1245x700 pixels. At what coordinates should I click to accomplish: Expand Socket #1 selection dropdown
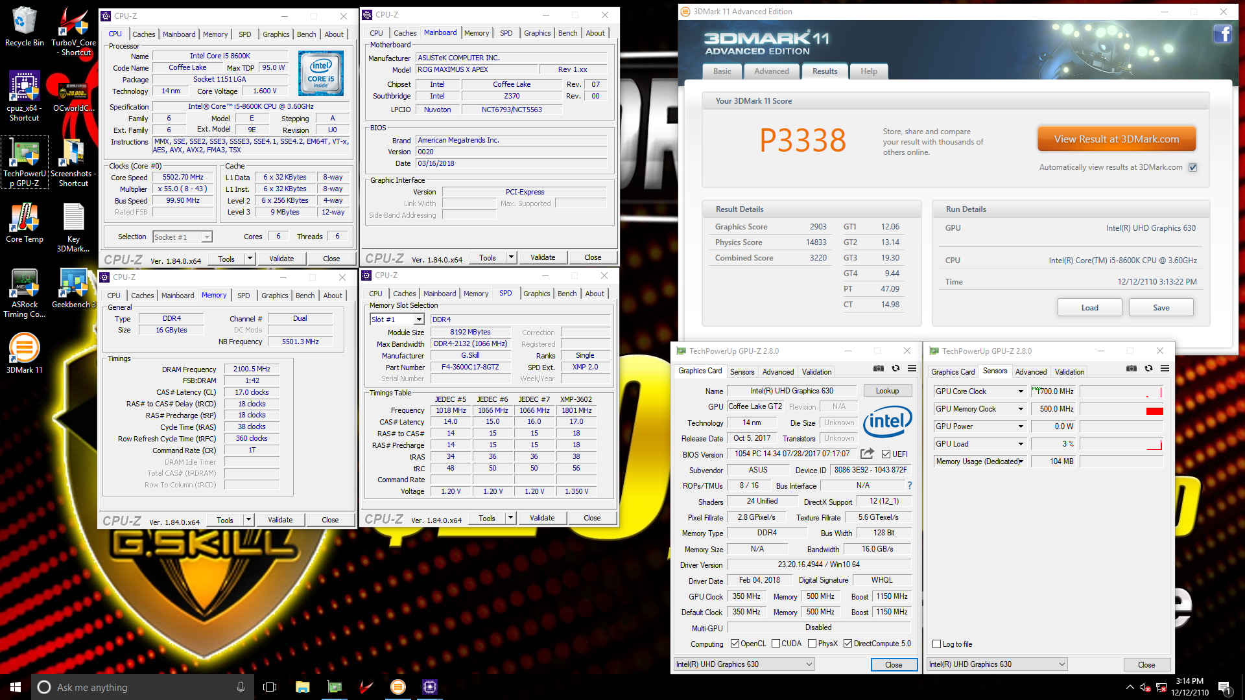(x=206, y=237)
